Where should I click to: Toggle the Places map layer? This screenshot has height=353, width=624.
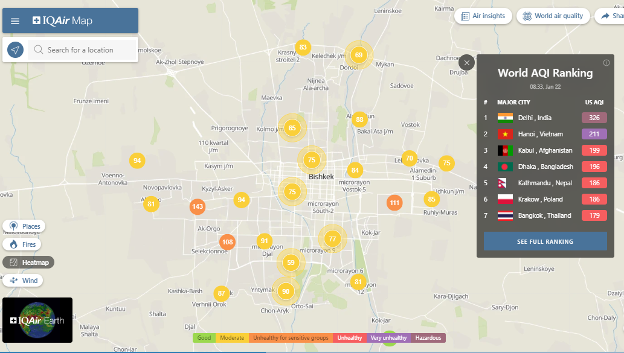pyautogui.click(x=24, y=226)
